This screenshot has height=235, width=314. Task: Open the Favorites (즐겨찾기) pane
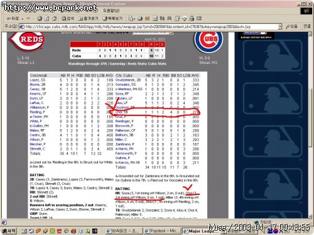click(88, 19)
